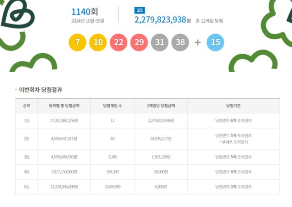292x207 pixels.
Task: Select the 2등 rank row cell
Action: pyautogui.click(x=28, y=138)
